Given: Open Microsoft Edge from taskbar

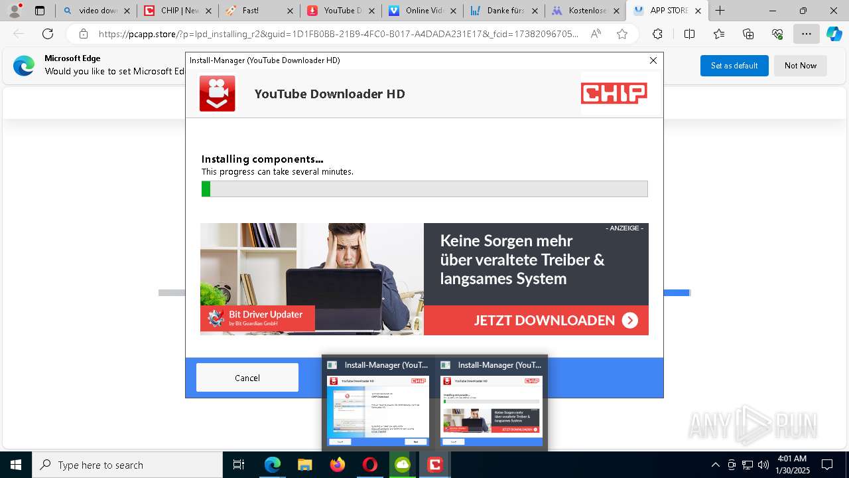Looking at the screenshot, I should tap(273, 465).
